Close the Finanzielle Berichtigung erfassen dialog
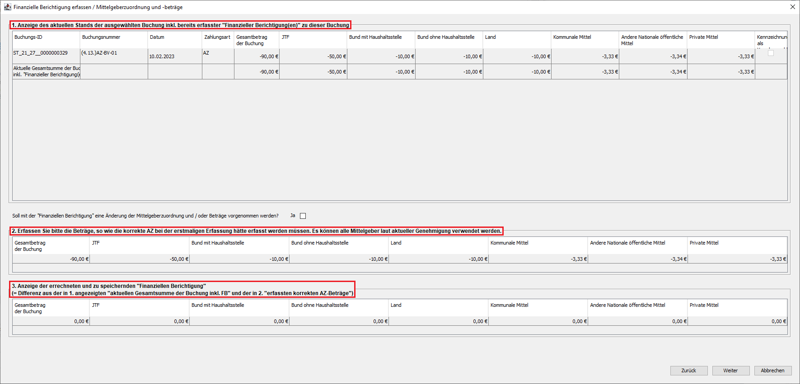 point(792,7)
